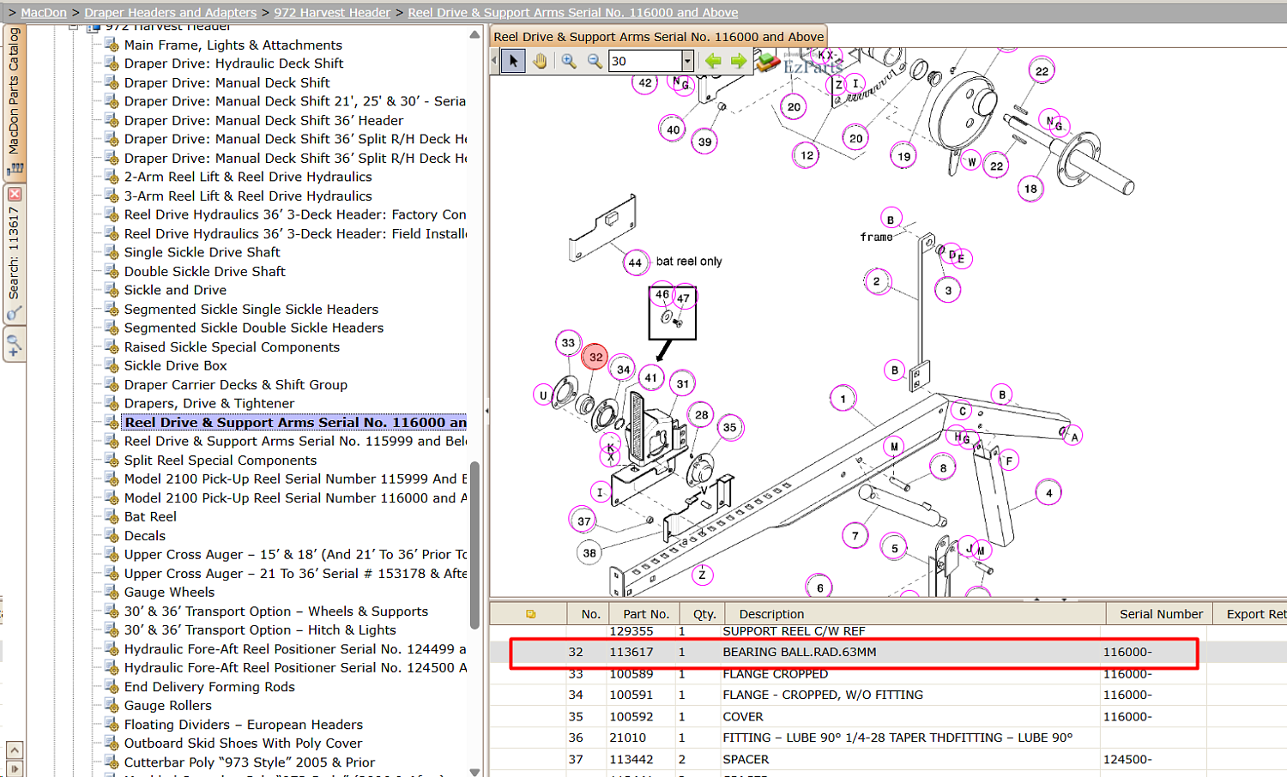Select Drapers, Drive & Tightener
Image resolution: width=1287 pixels, height=777 pixels.
(209, 403)
